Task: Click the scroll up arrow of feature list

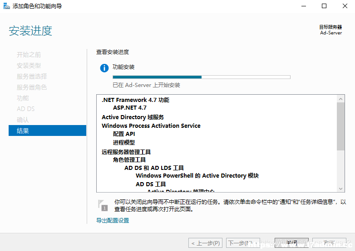Action: (x=340, y=99)
